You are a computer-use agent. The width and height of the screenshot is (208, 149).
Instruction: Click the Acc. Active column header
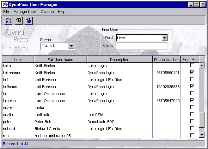(190, 60)
